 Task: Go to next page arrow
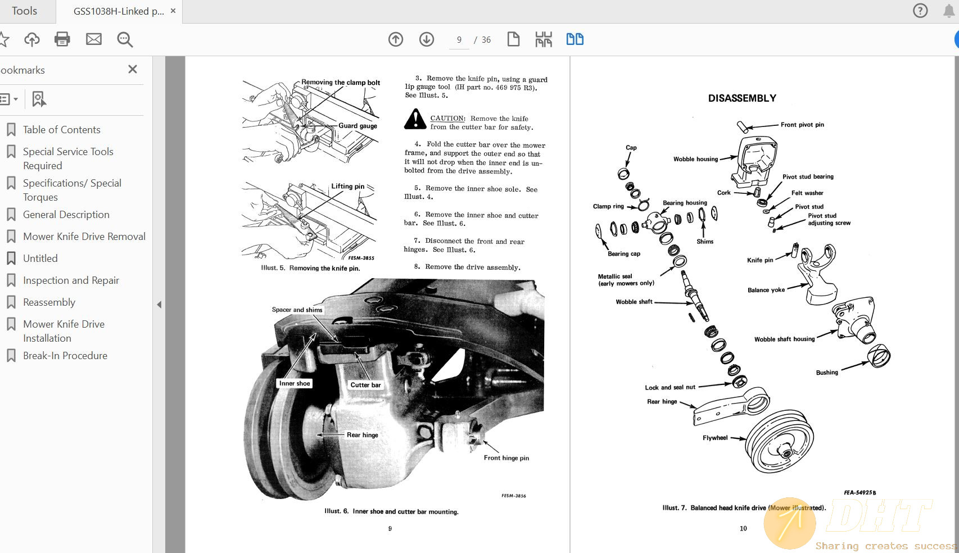click(427, 39)
